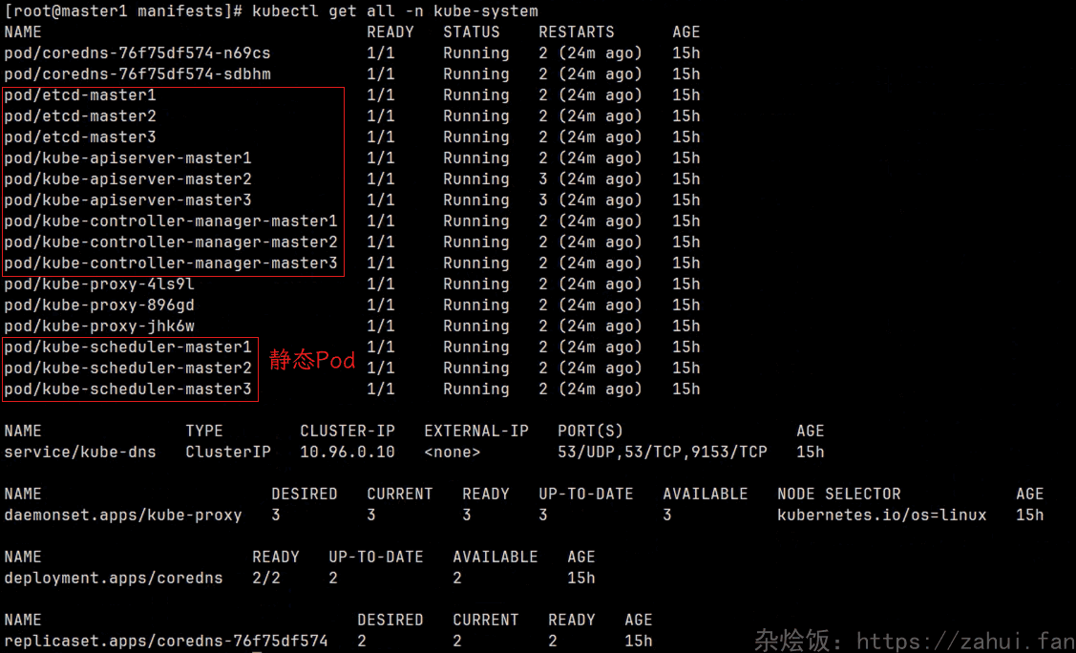Click pod/kube-scheduler-master1 entry

click(x=128, y=348)
